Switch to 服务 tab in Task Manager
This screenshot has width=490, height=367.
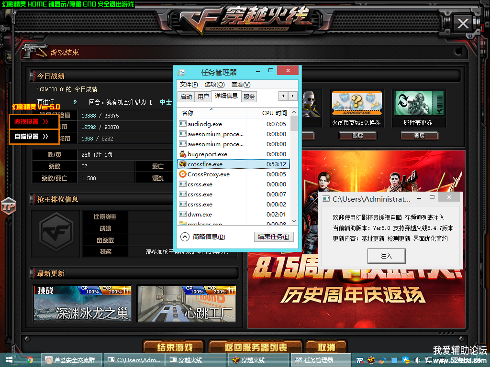coord(249,97)
